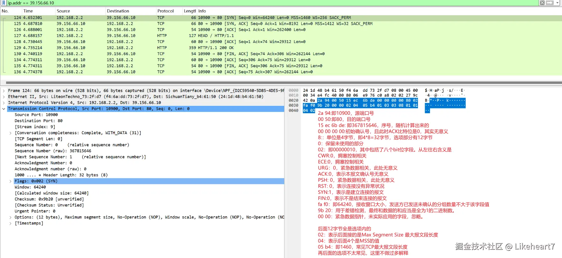Click the packet list horizontal scrollbar
This screenshot has width=562, height=258.
[x=284, y=83]
